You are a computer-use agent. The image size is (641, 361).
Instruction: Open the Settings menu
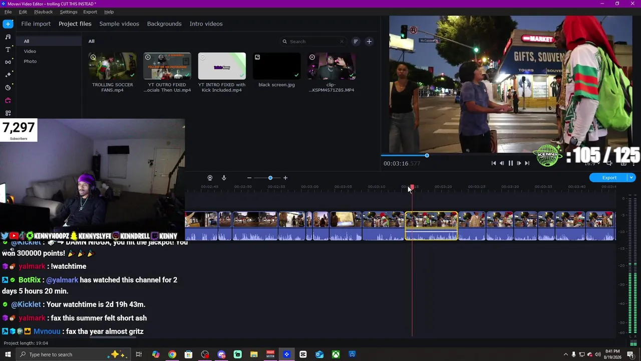point(69,12)
